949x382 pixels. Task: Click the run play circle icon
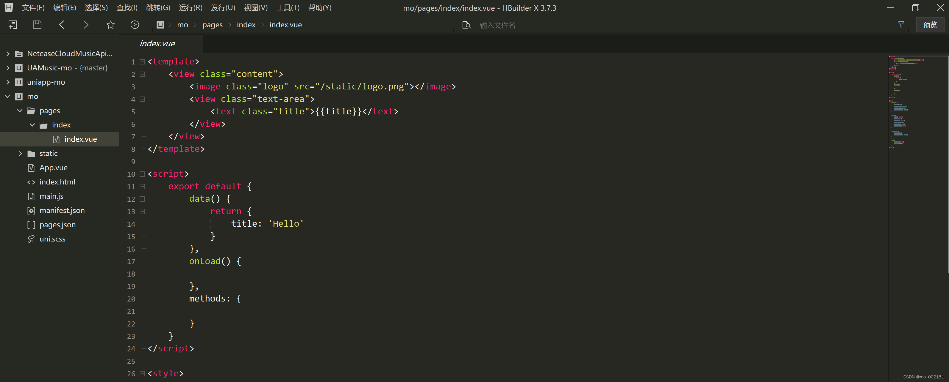coord(135,25)
